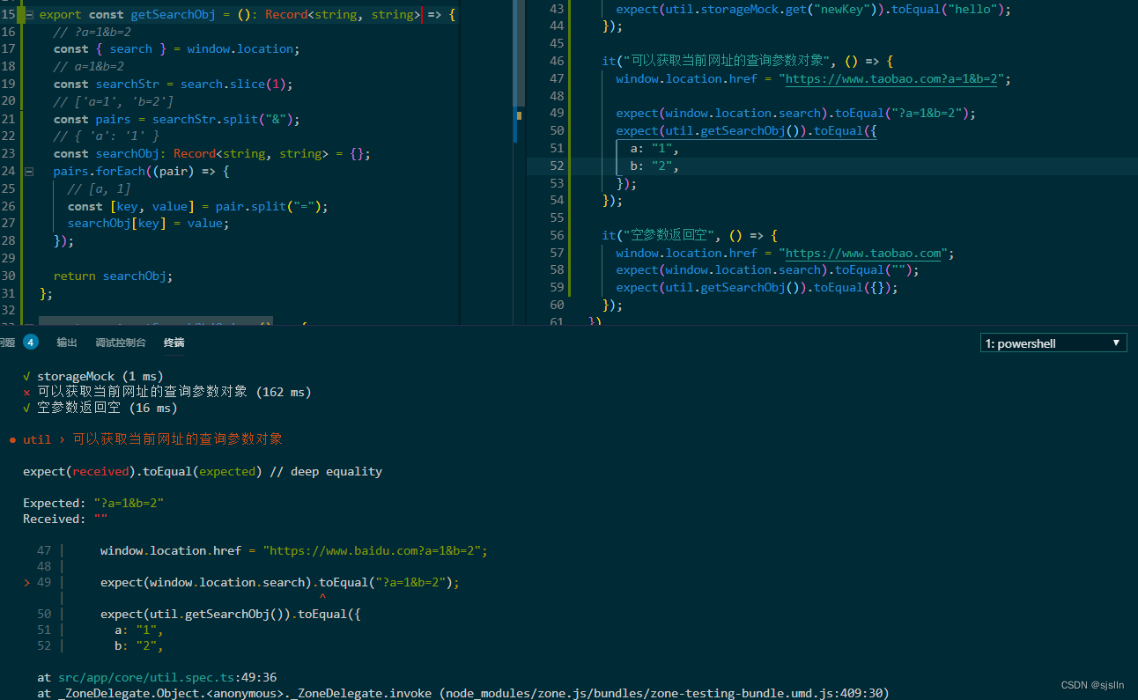Click 'getSearchObj' function name on line 15
1138x700 pixels.
pos(173,14)
